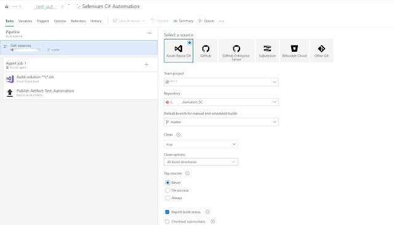Show info for Report build status

tap(207, 212)
